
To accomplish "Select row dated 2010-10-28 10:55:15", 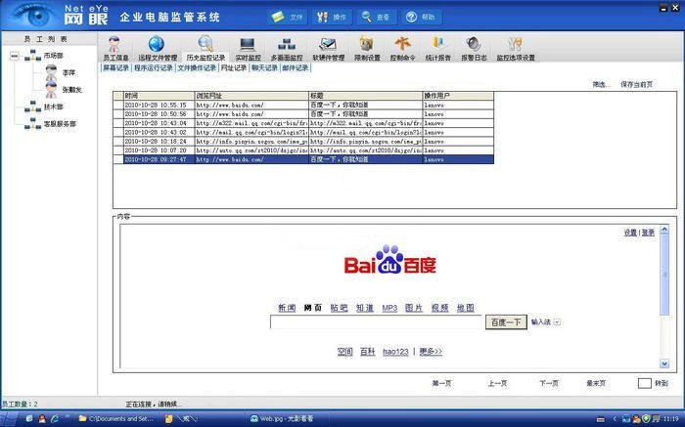I will point(303,105).
